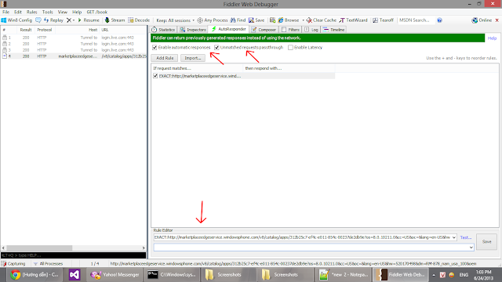
Task: Open Visual Studio from taskbar
Action: pyautogui.click(x=75, y=275)
